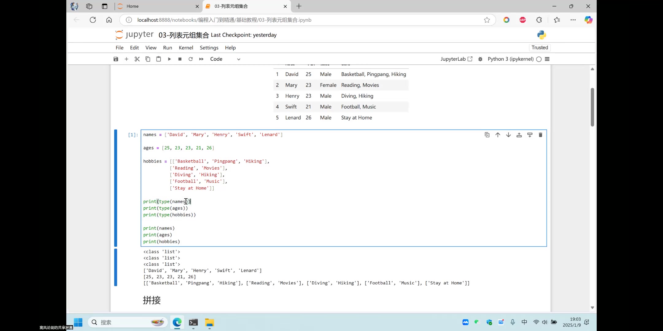Enable the debugger bug icon
The width and height of the screenshot is (663, 331).
pyautogui.click(x=480, y=59)
